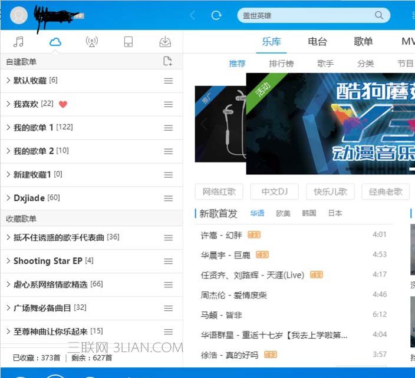Image resolution: width=415 pixels, height=378 pixels.
Task: Open the menu icon for 我的歌单 1
Action: pos(169,128)
